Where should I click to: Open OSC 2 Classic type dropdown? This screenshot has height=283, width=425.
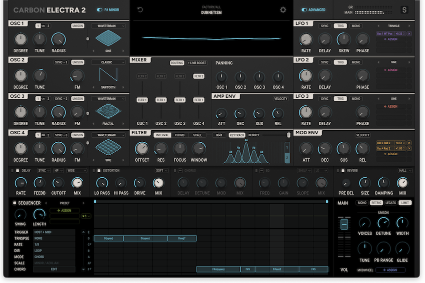pyautogui.click(x=108, y=62)
